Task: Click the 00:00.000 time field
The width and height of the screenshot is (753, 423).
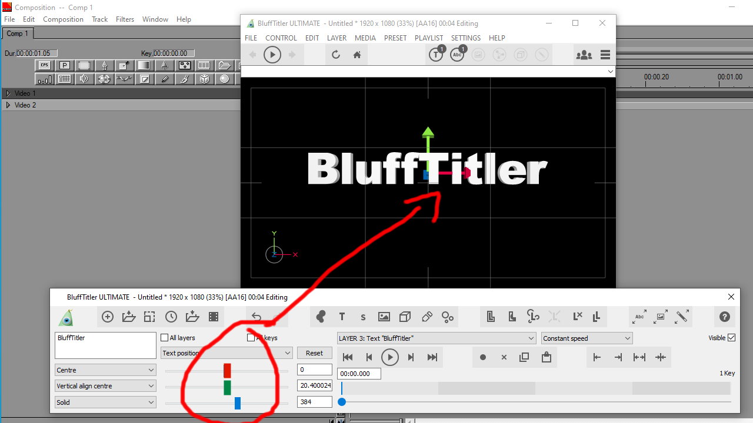Action: coord(359,374)
